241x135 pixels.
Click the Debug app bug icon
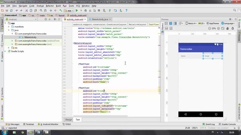[x=85, y=10]
